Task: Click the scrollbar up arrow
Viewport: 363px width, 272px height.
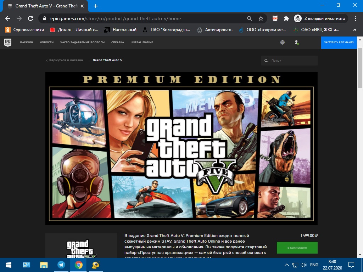Action: point(360,40)
